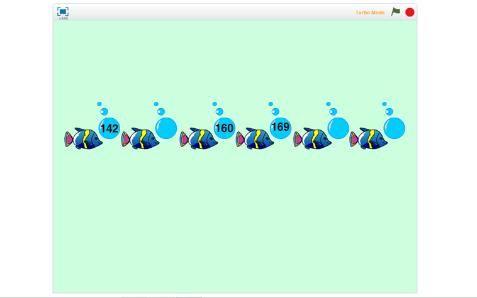Click the empty bubble right after 169
The height and width of the screenshot is (298, 477).
point(339,128)
